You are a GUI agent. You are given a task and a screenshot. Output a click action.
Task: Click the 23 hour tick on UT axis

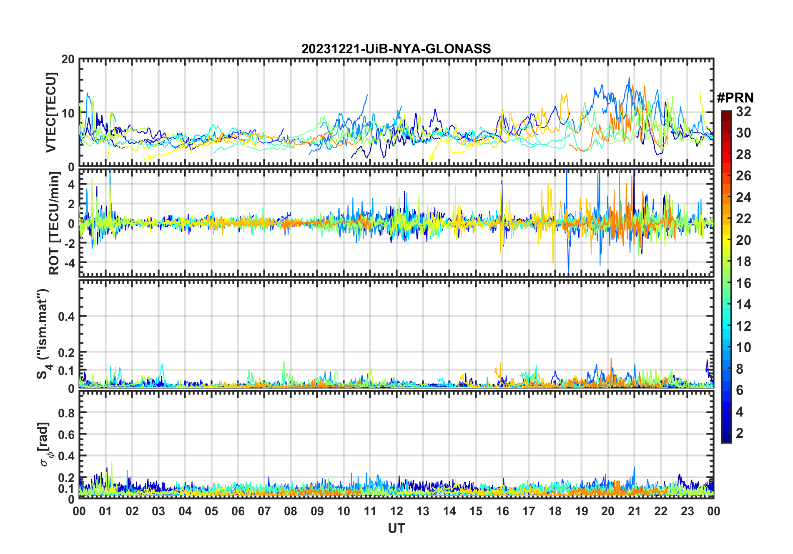point(687,511)
